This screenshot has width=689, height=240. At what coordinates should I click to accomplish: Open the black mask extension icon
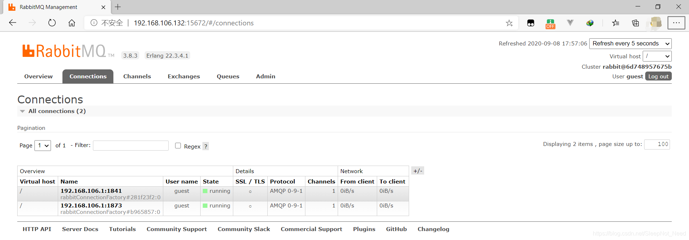(x=531, y=23)
